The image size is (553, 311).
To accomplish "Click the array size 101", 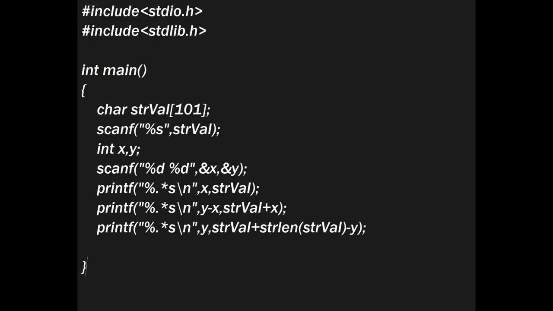I will pos(188,110).
